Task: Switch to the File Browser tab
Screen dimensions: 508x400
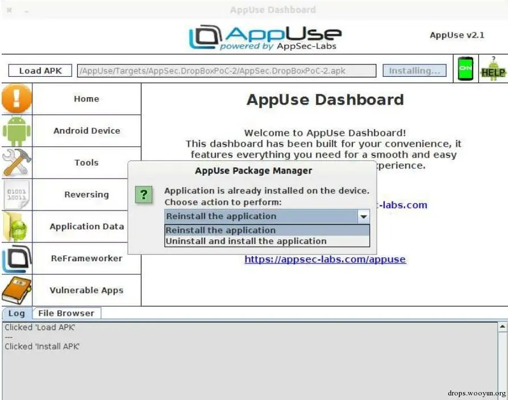Action: pyautogui.click(x=66, y=314)
